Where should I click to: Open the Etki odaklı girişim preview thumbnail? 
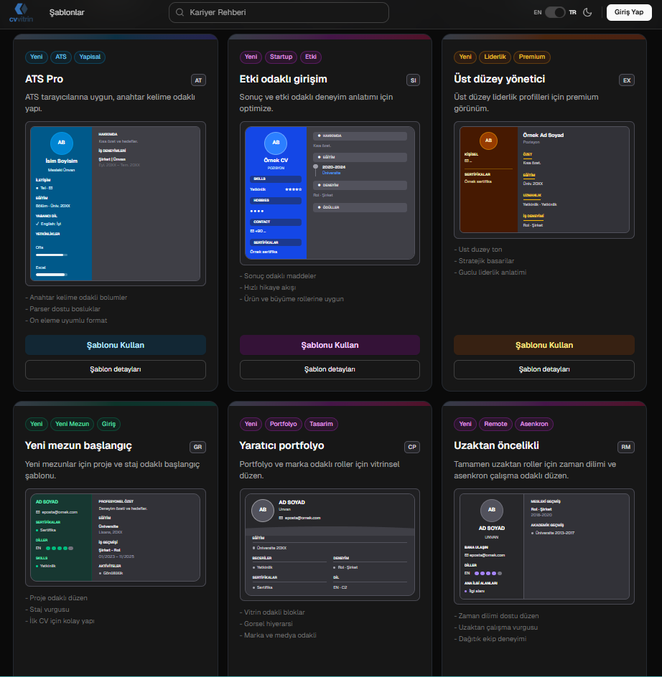click(x=330, y=193)
